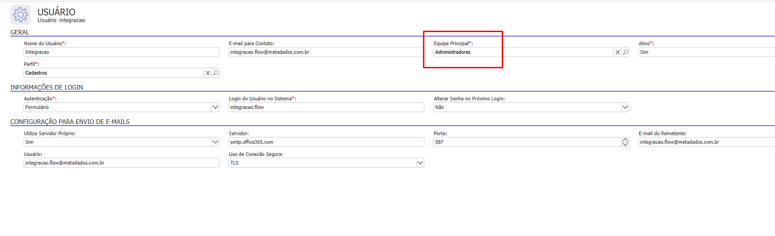Click the Porta 587 input field
The width and height of the screenshot is (775, 236).
coord(528,142)
